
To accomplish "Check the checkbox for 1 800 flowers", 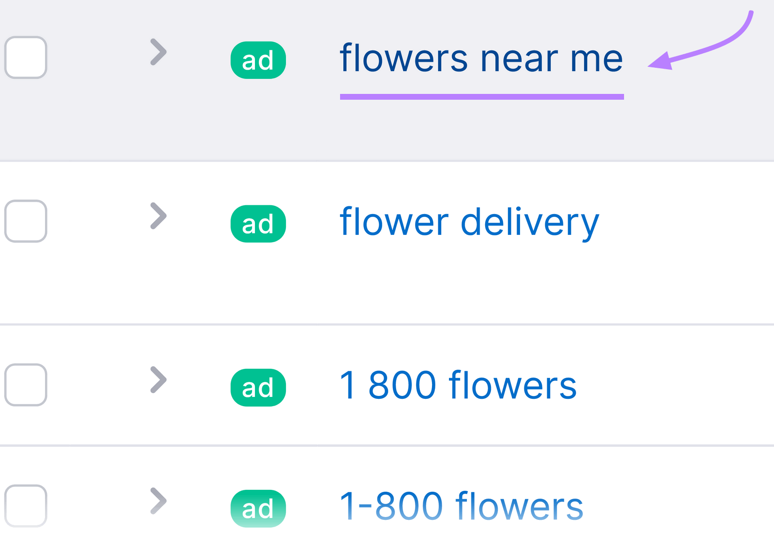I will 25,385.
